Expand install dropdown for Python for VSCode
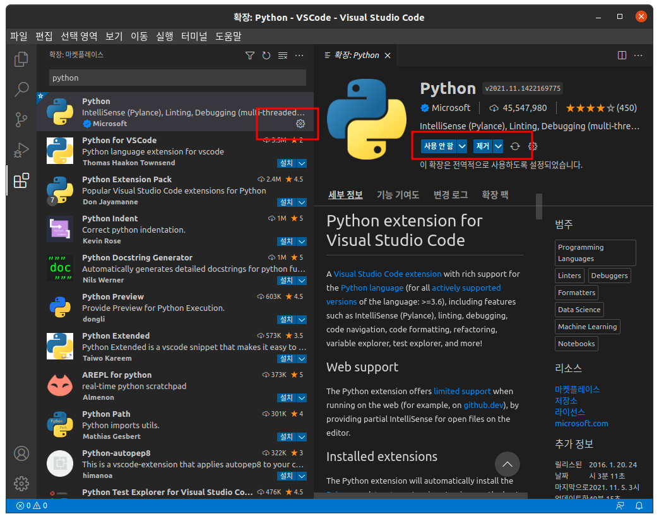This screenshot has width=659, height=519. click(x=302, y=163)
